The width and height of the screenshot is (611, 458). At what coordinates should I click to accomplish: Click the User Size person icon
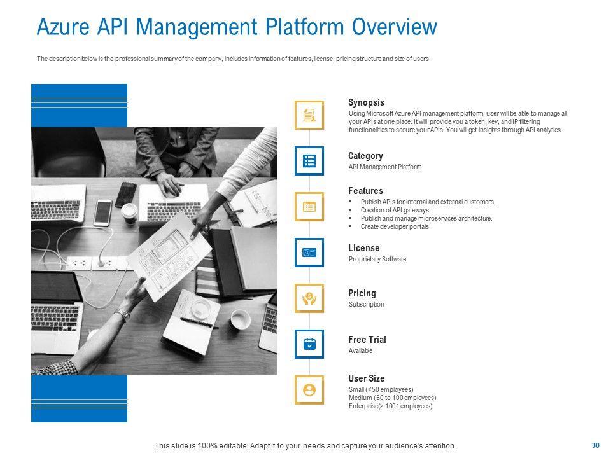pyautogui.click(x=309, y=390)
